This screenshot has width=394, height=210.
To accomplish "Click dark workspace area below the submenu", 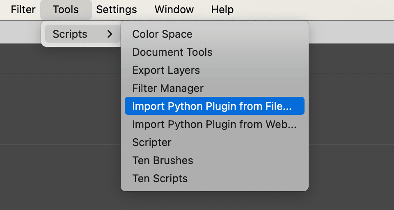I will tap(213, 201).
